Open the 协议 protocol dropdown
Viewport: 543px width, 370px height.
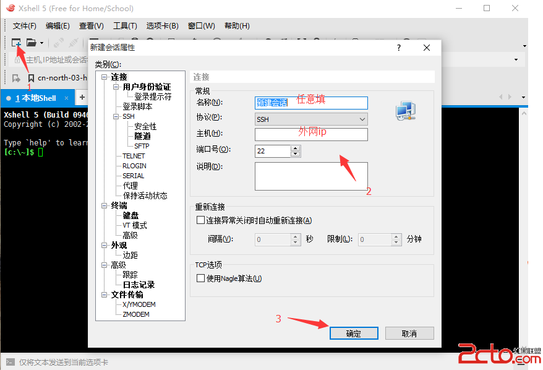(x=311, y=119)
